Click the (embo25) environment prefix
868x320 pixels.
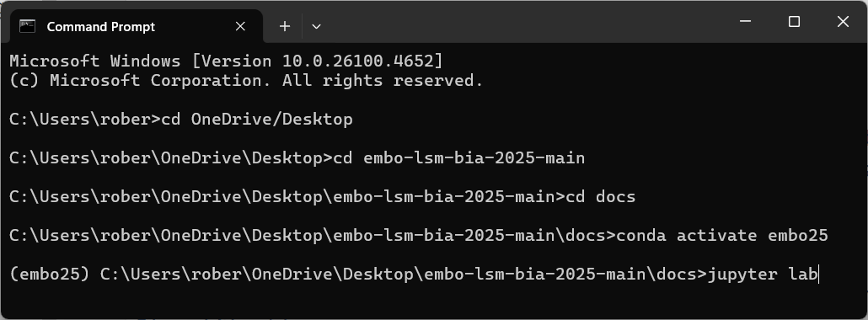point(50,274)
